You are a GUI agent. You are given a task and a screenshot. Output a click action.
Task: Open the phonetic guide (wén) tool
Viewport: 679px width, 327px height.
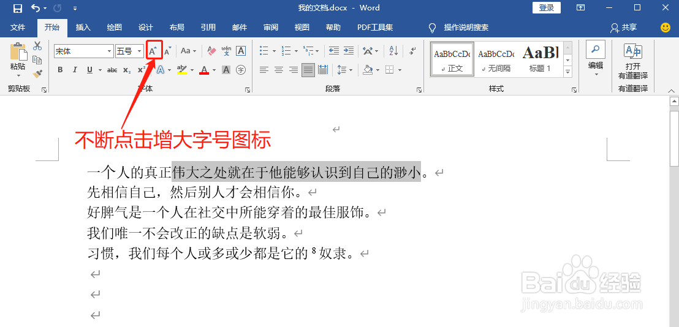[226, 51]
